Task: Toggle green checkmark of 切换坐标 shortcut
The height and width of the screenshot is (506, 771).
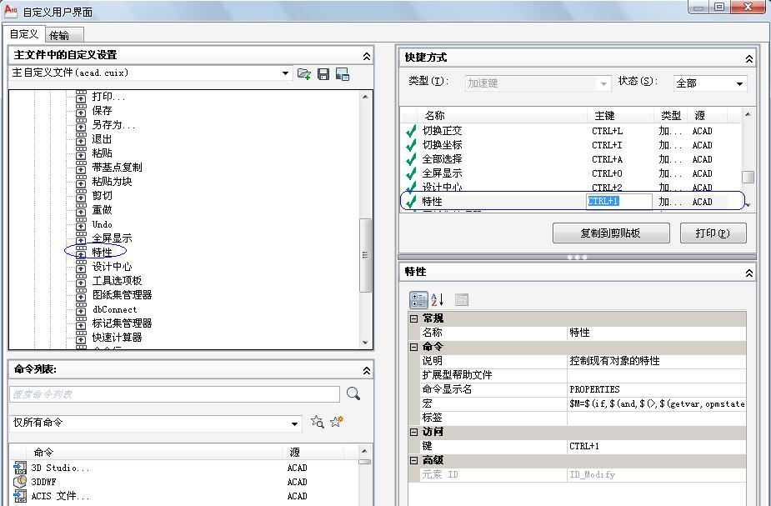Action: point(411,145)
